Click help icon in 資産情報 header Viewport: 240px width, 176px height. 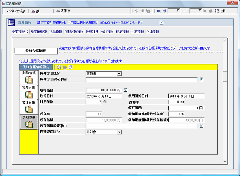[161, 23]
